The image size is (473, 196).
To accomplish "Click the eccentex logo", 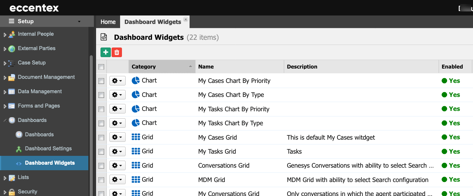I will 34,8.
